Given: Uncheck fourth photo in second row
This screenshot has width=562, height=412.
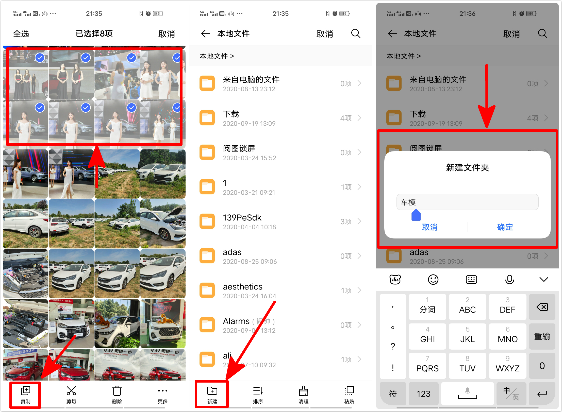Looking at the screenshot, I should 177,108.
